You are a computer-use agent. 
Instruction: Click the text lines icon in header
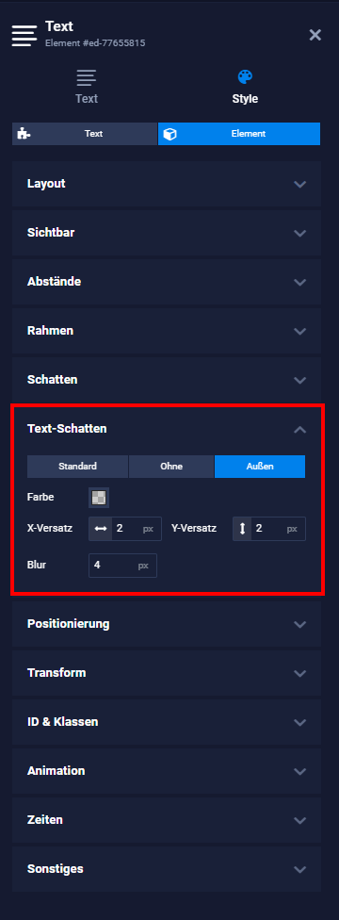click(24, 35)
